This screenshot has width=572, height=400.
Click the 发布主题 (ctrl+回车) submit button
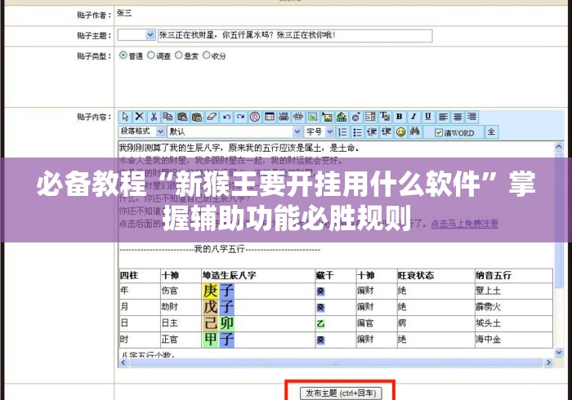[x=341, y=393]
